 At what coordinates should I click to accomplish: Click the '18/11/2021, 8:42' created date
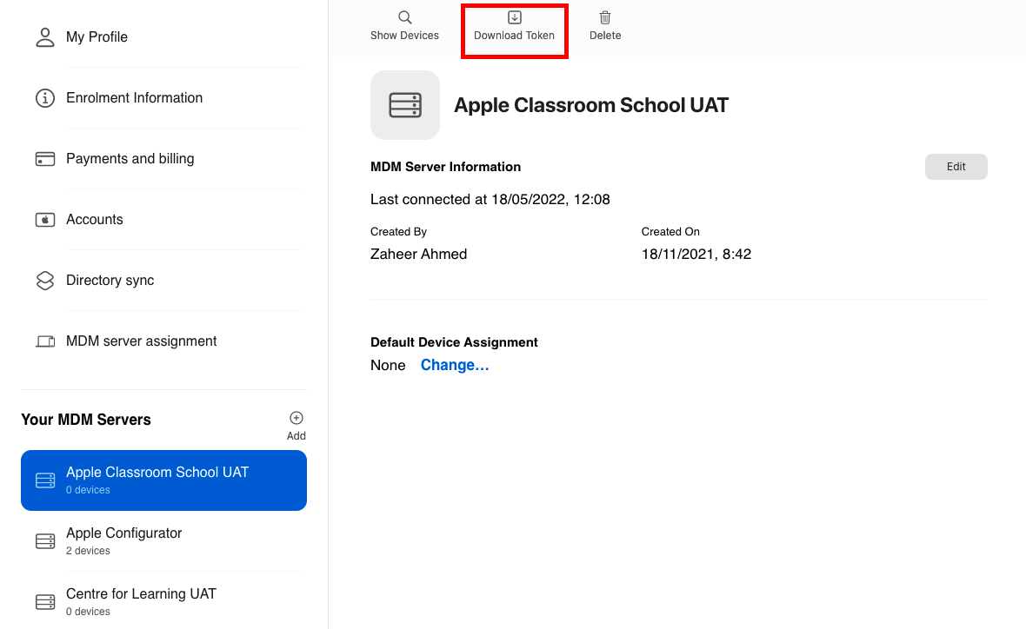click(x=696, y=255)
